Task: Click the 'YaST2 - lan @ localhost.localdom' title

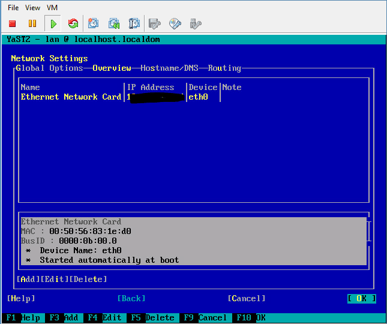Action: [x=83, y=39]
